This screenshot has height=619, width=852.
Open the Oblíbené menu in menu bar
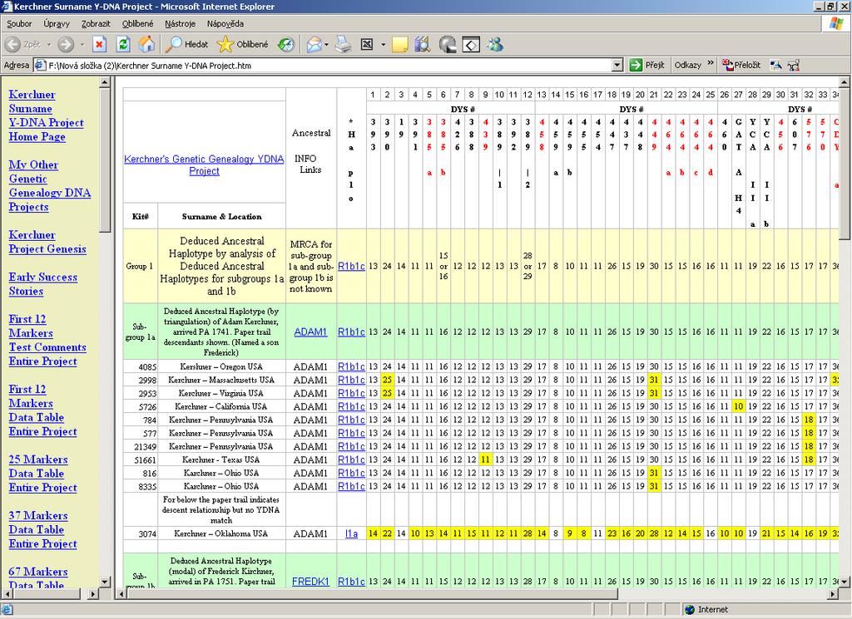137,24
